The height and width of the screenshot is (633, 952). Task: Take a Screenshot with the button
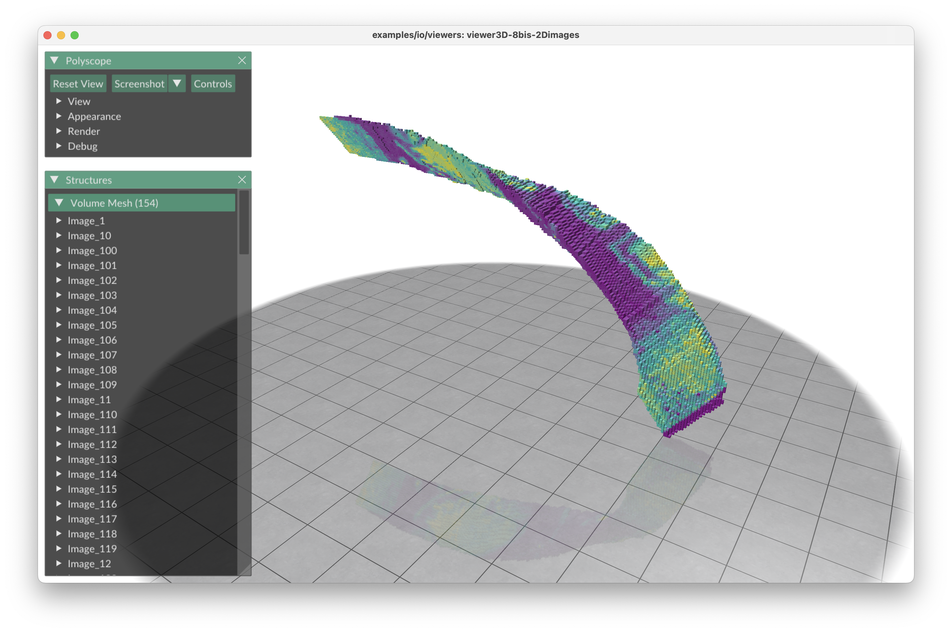point(139,84)
